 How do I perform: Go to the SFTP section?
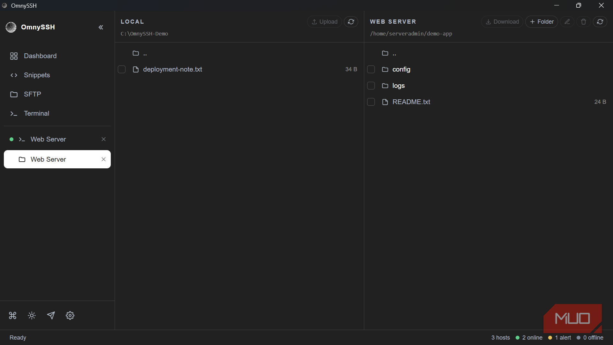point(57,94)
